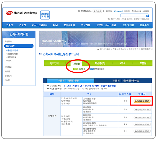The height and width of the screenshot is (144, 157).
Task: Open the 찾아오시는길 directions link
Action: [x=136, y=11]
